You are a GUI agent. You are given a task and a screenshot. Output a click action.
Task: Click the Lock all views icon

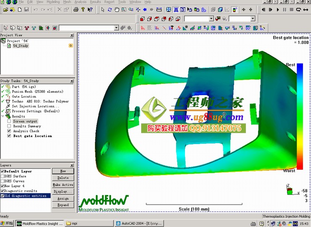183,10
